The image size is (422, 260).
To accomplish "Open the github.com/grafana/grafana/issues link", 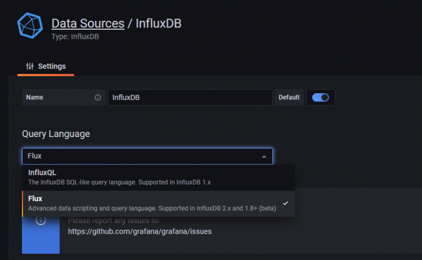I will tap(140, 231).
